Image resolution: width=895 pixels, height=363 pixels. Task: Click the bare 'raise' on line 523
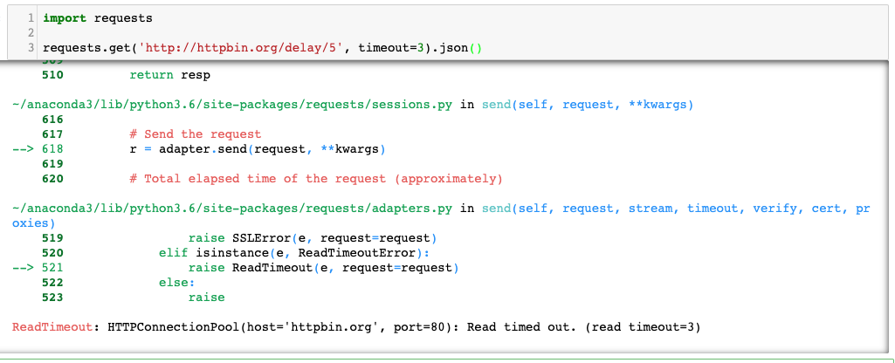click(207, 298)
